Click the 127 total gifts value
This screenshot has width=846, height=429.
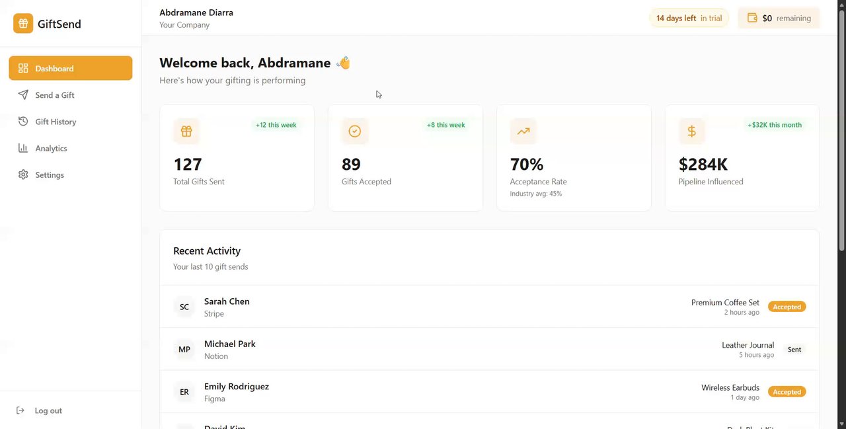click(x=188, y=164)
